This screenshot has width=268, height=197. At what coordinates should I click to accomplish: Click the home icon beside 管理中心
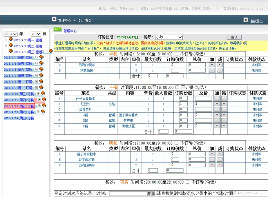pos(54,19)
